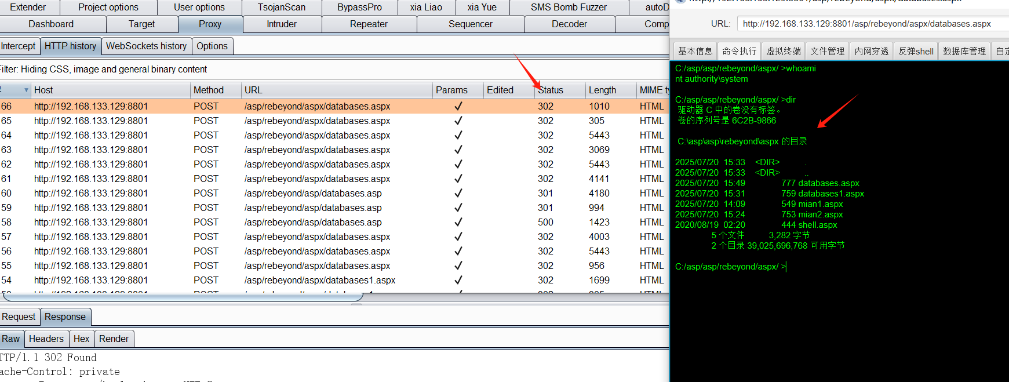Select history request number 65

[334, 121]
